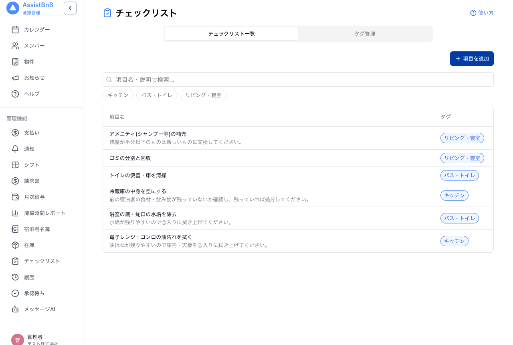Click バス・トイレ tag on 浴室の鏡 row
Image resolution: width=513 pixels, height=345 pixels.
click(x=460, y=218)
